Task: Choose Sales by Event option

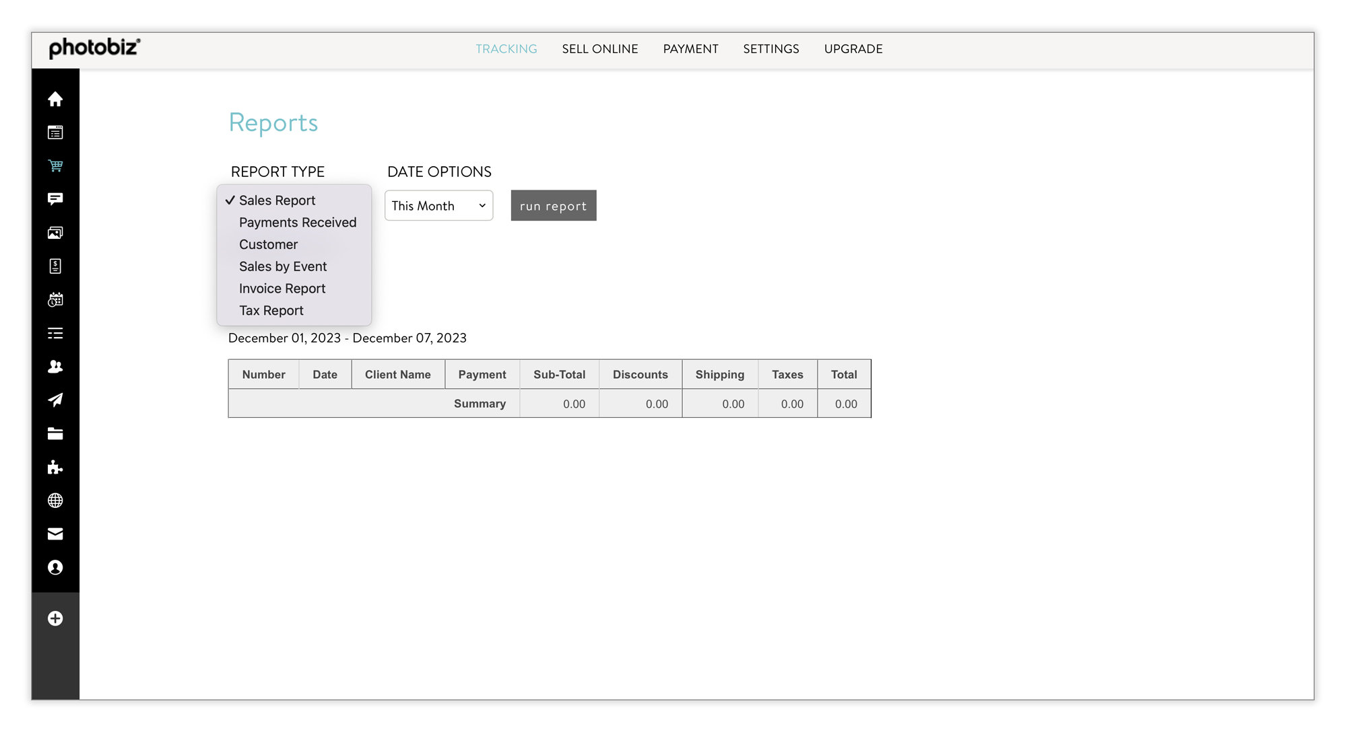Action: [x=282, y=266]
